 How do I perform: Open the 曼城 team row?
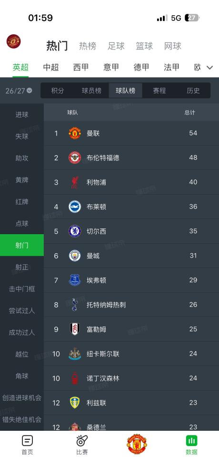(x=131, y=256)
